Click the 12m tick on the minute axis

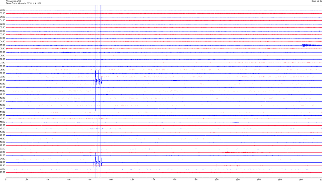coord(132,180)
